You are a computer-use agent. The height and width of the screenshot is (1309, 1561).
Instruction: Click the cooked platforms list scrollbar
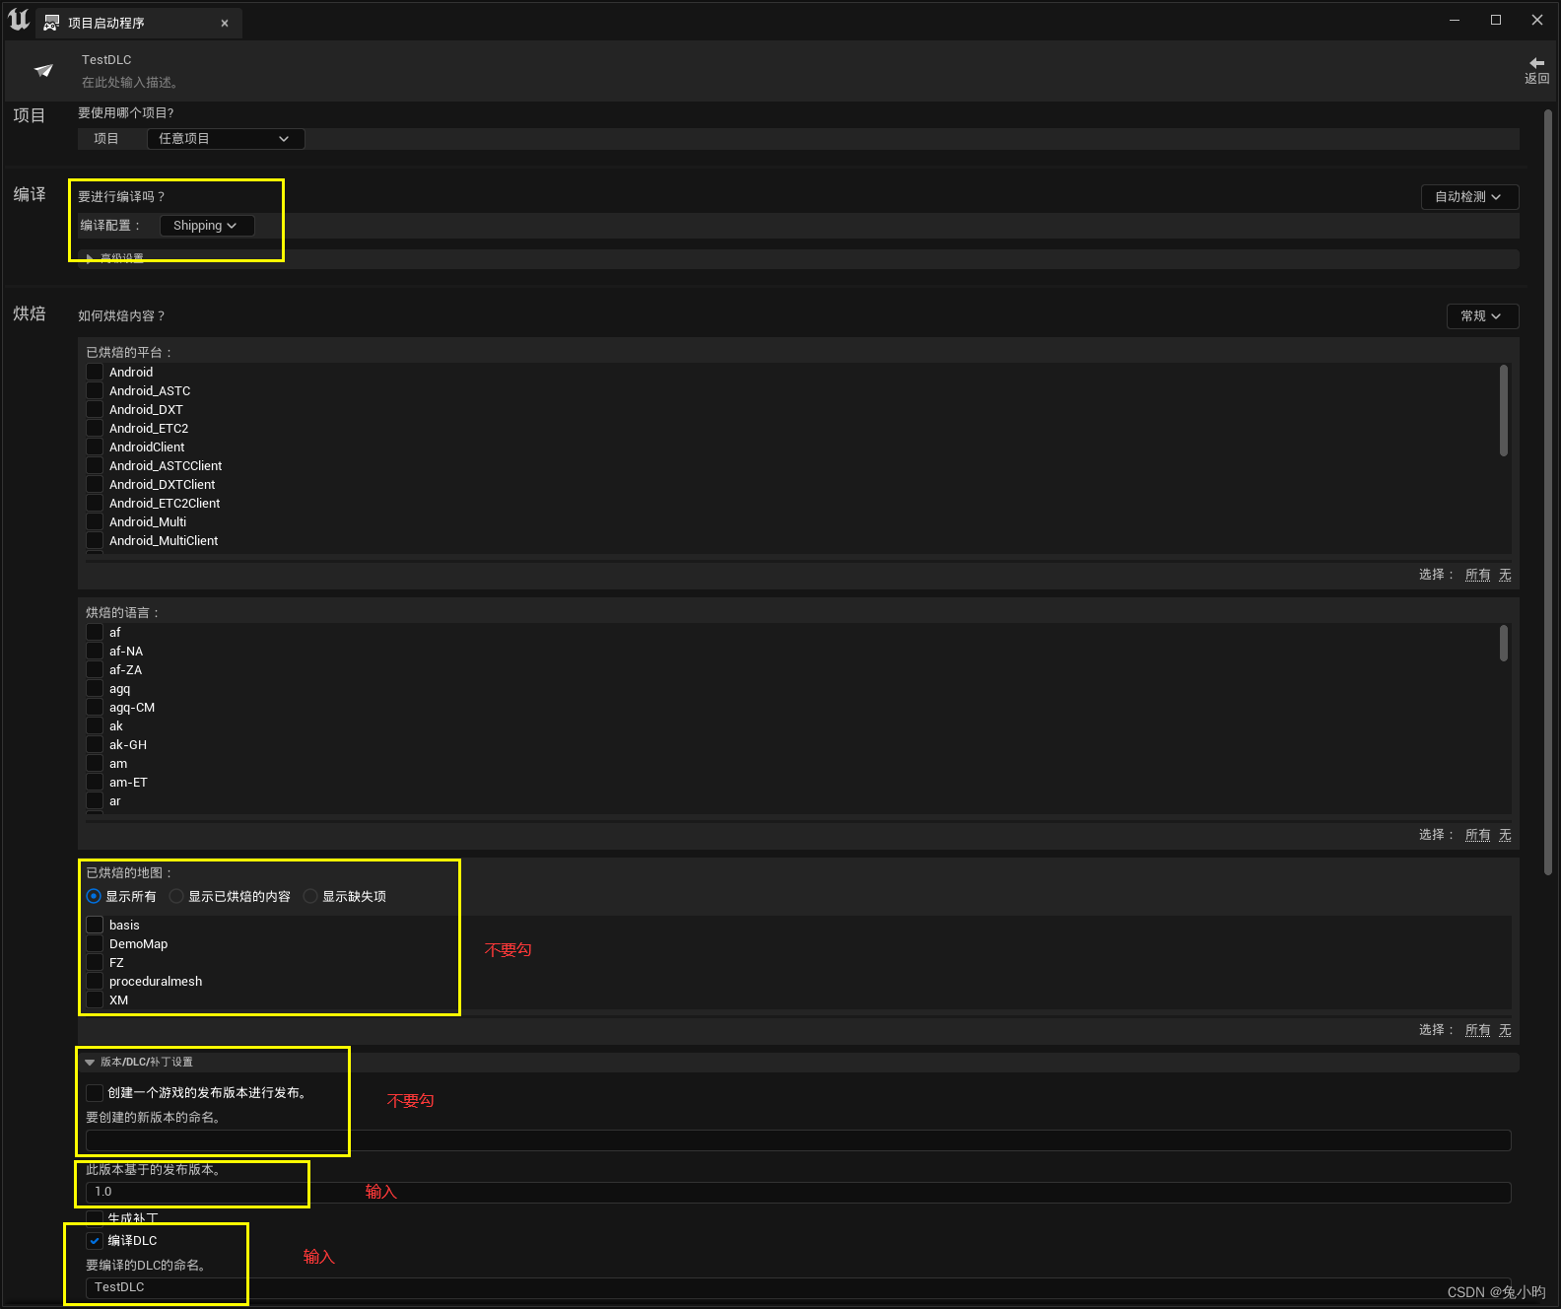1504,410
